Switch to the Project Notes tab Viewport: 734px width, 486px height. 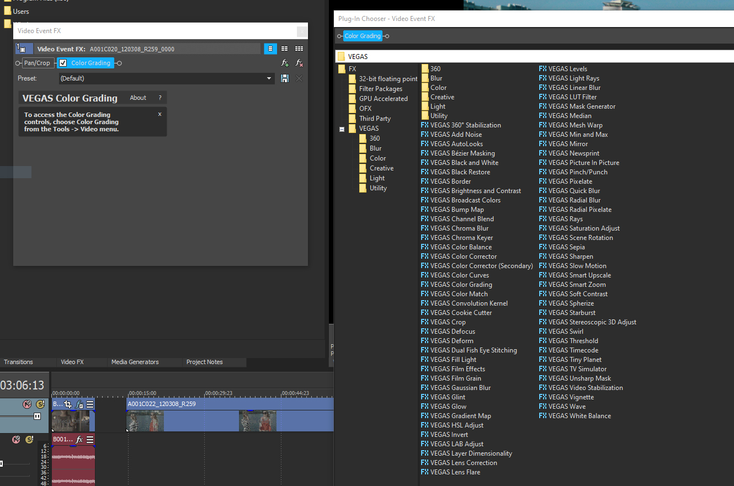click(205, 362)
